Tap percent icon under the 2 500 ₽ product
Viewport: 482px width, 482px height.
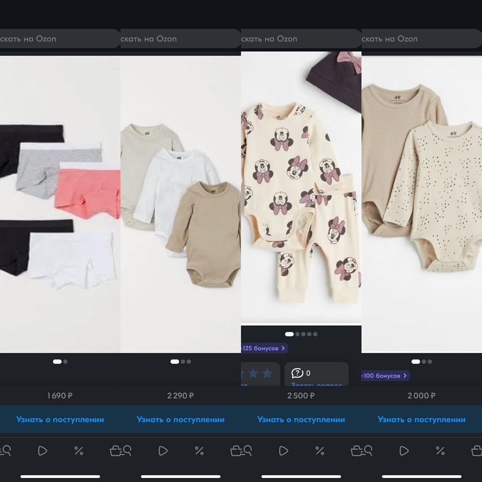(x=320, y=451)
